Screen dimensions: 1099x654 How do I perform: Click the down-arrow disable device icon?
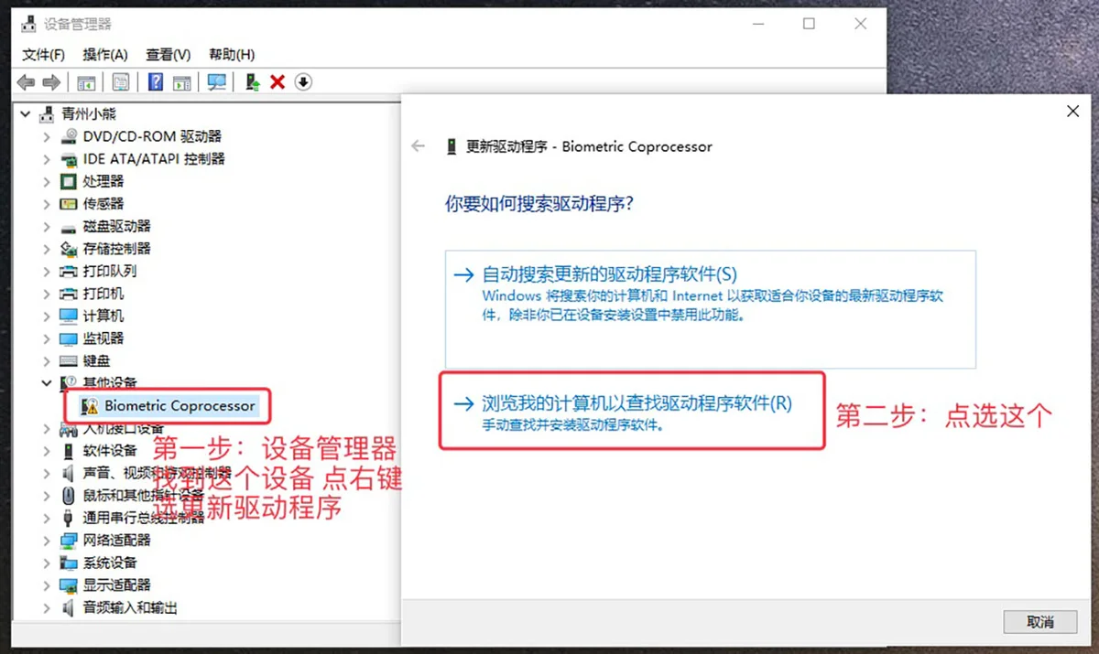(x=303, y=82)
